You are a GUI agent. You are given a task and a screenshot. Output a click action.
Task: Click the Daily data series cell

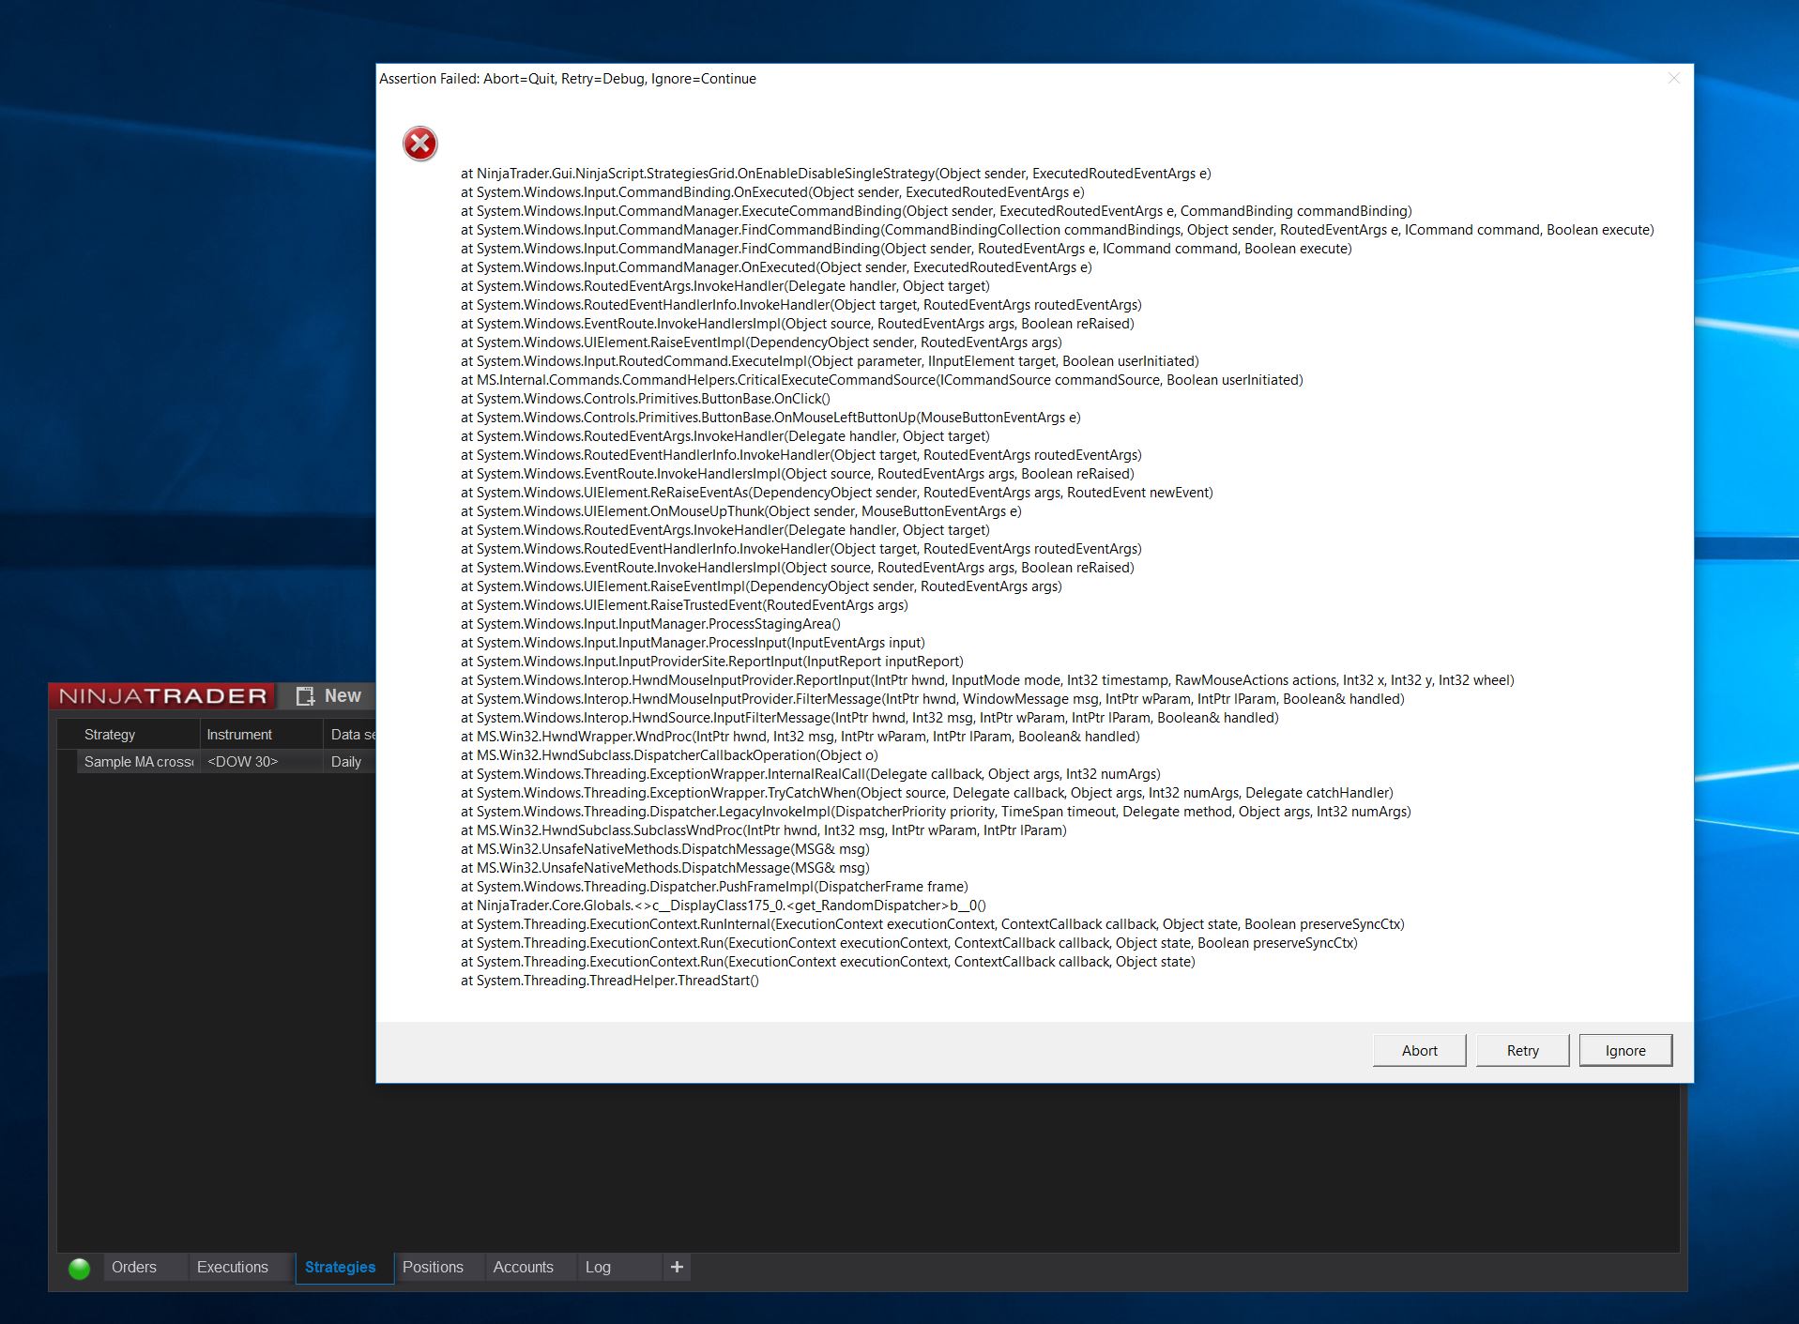tap(349, 762)
